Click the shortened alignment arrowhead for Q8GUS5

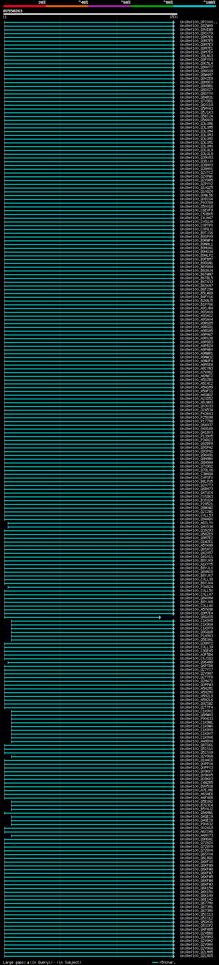[x=160, y=617]
